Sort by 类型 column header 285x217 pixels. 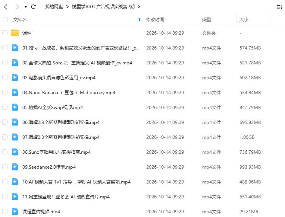click(x=207, y=20)
